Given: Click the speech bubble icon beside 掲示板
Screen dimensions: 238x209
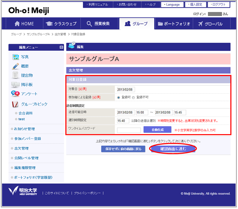Looking at the screenshot, I should (x=15, y=84).
